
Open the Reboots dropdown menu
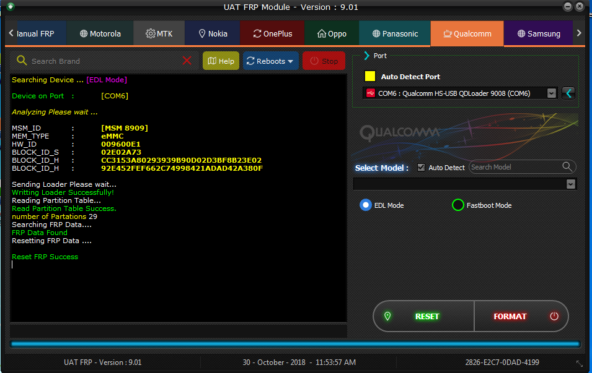tap(270, 61)
